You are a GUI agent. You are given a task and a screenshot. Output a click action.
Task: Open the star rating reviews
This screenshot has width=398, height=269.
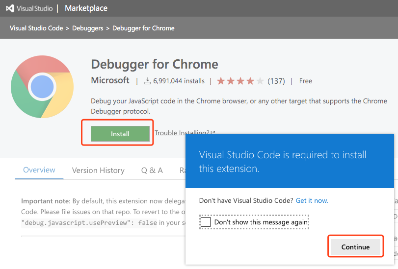click(x=240, y=81)
